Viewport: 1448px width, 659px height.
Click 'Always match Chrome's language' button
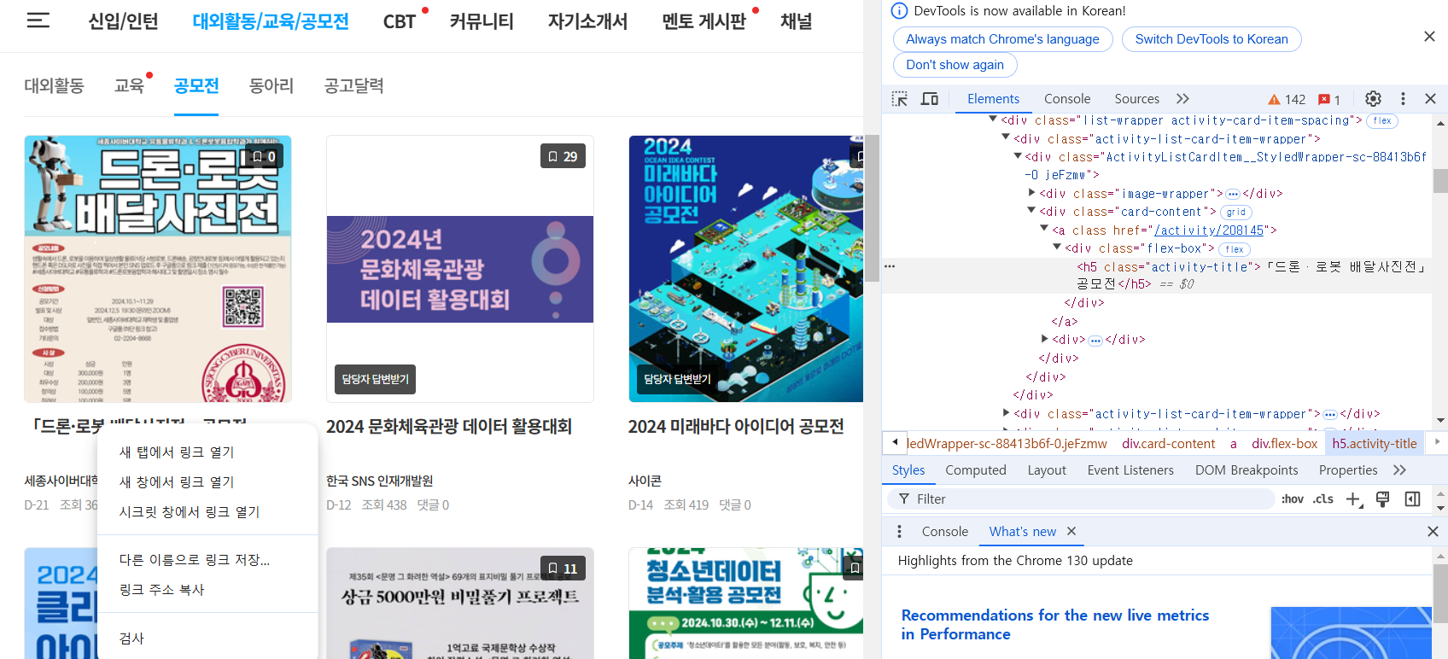1002,39
